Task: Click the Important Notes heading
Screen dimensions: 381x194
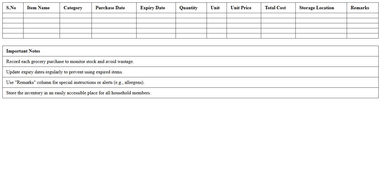Action: point(23,51)
